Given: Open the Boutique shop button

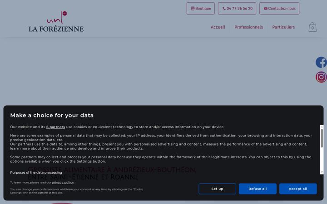Looking at the screenshot, I should coord(201,9).
